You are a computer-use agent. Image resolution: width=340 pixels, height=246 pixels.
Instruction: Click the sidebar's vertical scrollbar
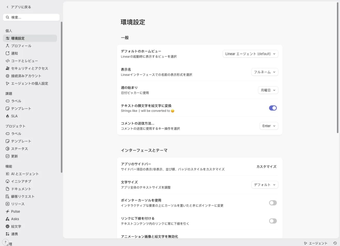pos(61,97)
